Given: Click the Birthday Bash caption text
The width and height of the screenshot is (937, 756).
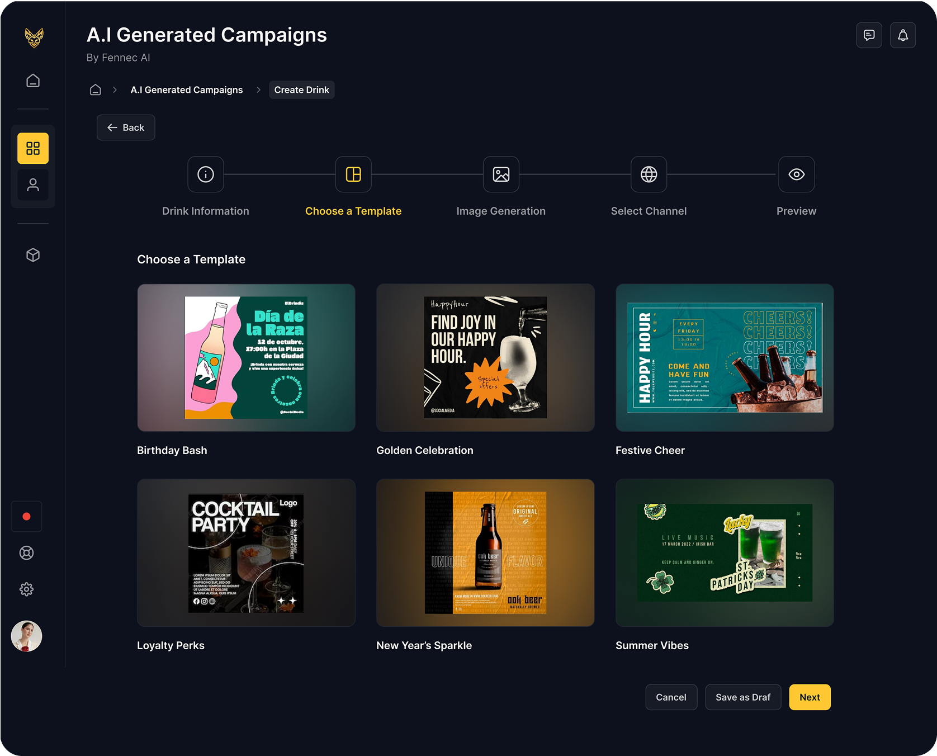Looking at the screenshot, I should pos(172,451).
